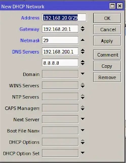This screenshot has height=163, width=126.
Task: Click the WINS Servers input box
Action: 60,85
